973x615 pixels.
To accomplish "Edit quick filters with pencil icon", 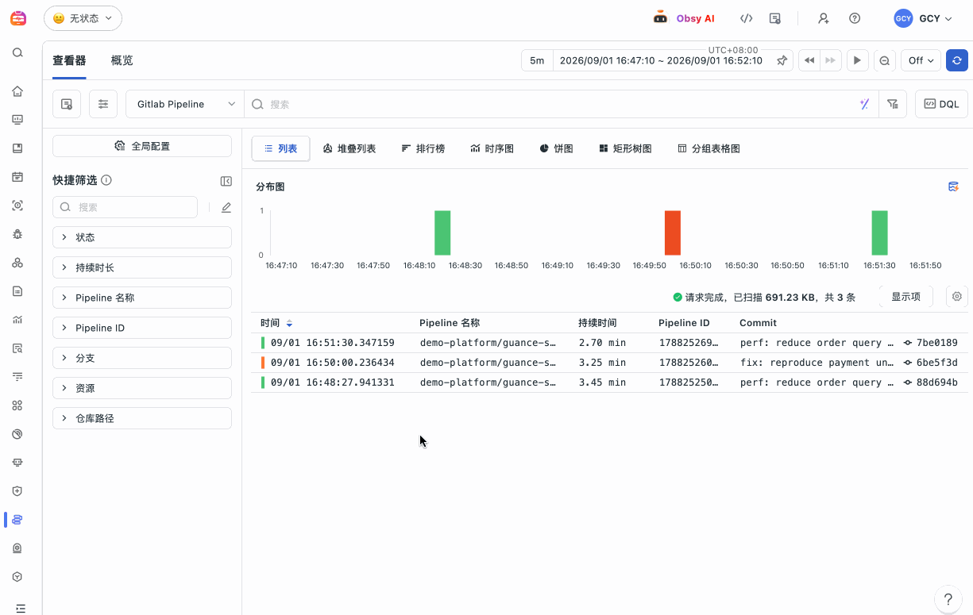I will point(226,207).
